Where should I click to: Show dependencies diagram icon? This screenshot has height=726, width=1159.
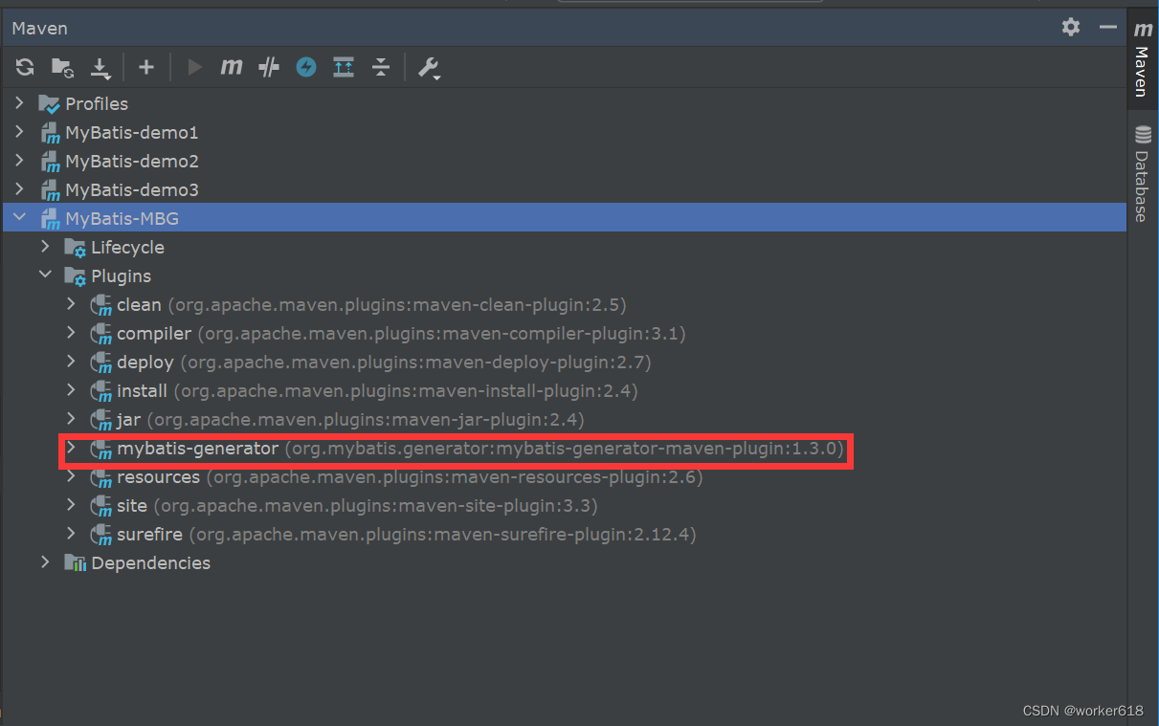tap(344, 67)
